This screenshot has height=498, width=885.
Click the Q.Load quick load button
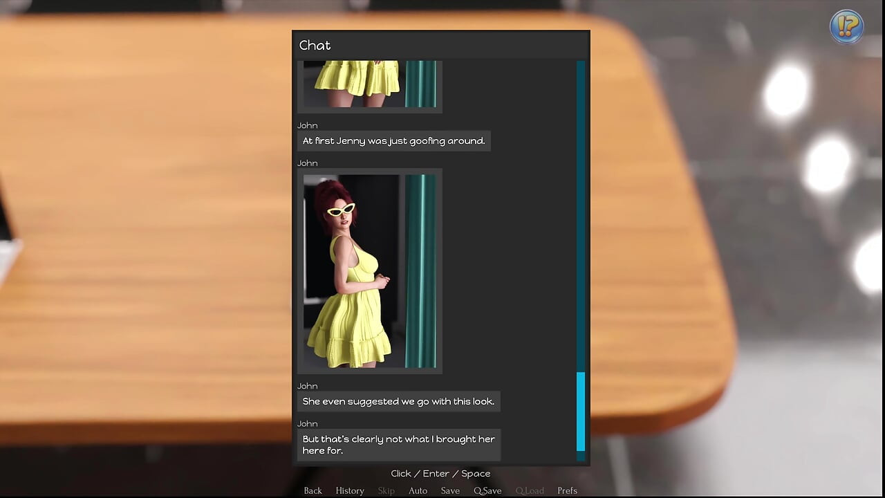tap(530, 490)
